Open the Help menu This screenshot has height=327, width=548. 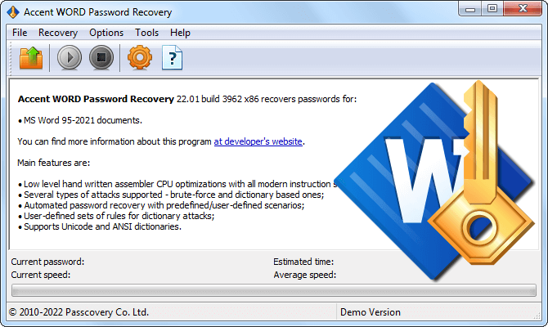point(180,33)
